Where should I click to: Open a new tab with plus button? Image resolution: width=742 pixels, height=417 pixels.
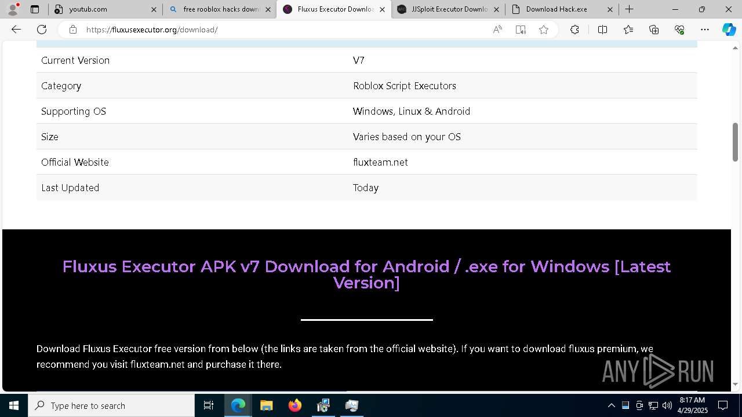pyautogui.click(x=630, y=9)
